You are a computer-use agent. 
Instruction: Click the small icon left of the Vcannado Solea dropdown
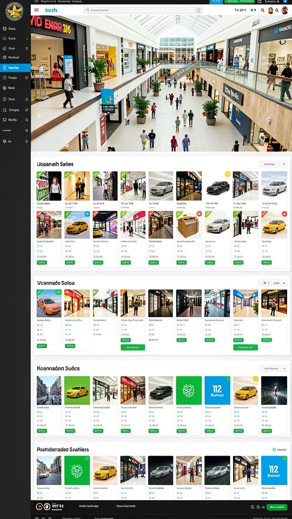point(265,283)
